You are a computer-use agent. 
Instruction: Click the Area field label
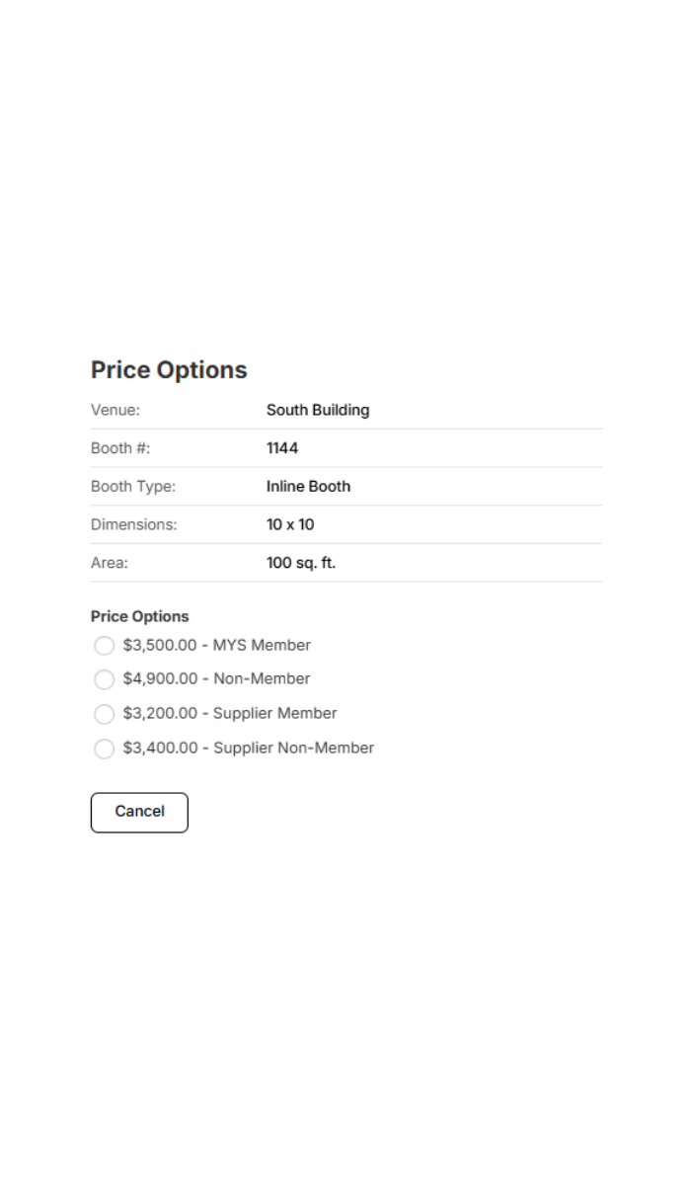tap(110, 564)
